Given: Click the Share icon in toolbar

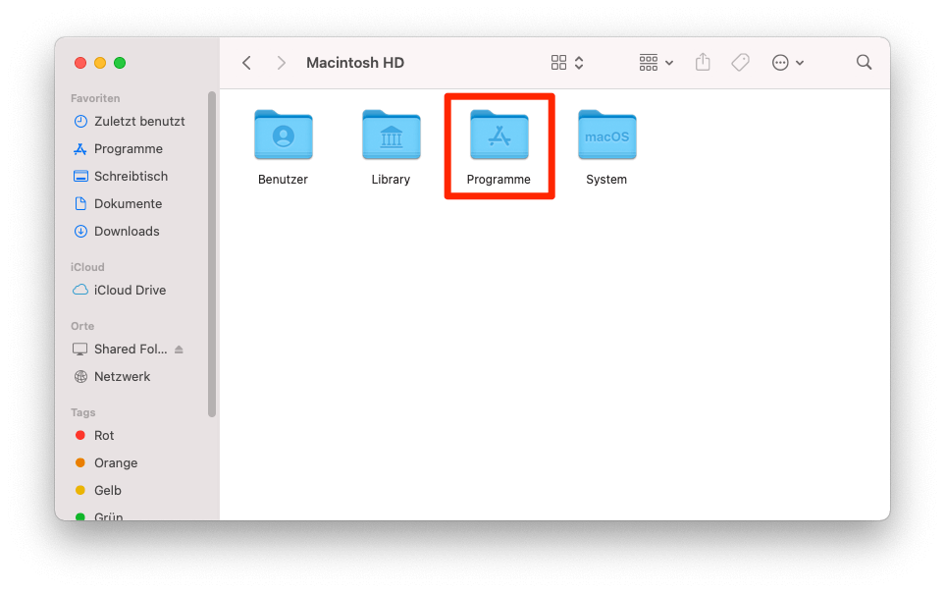Looking at the screenshot, I should pyautogui.click(x=703, y=62).
